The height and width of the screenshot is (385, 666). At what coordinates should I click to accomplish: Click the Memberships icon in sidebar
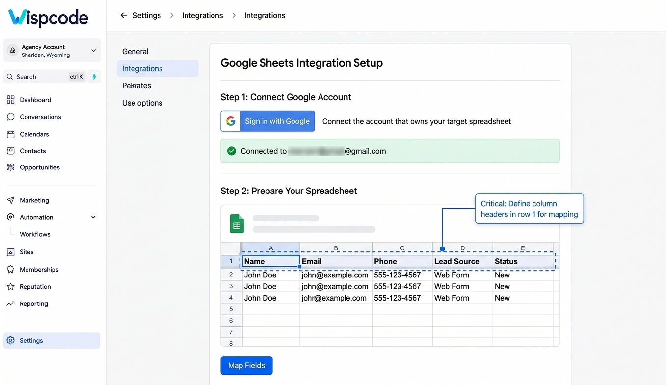[11, 270]
